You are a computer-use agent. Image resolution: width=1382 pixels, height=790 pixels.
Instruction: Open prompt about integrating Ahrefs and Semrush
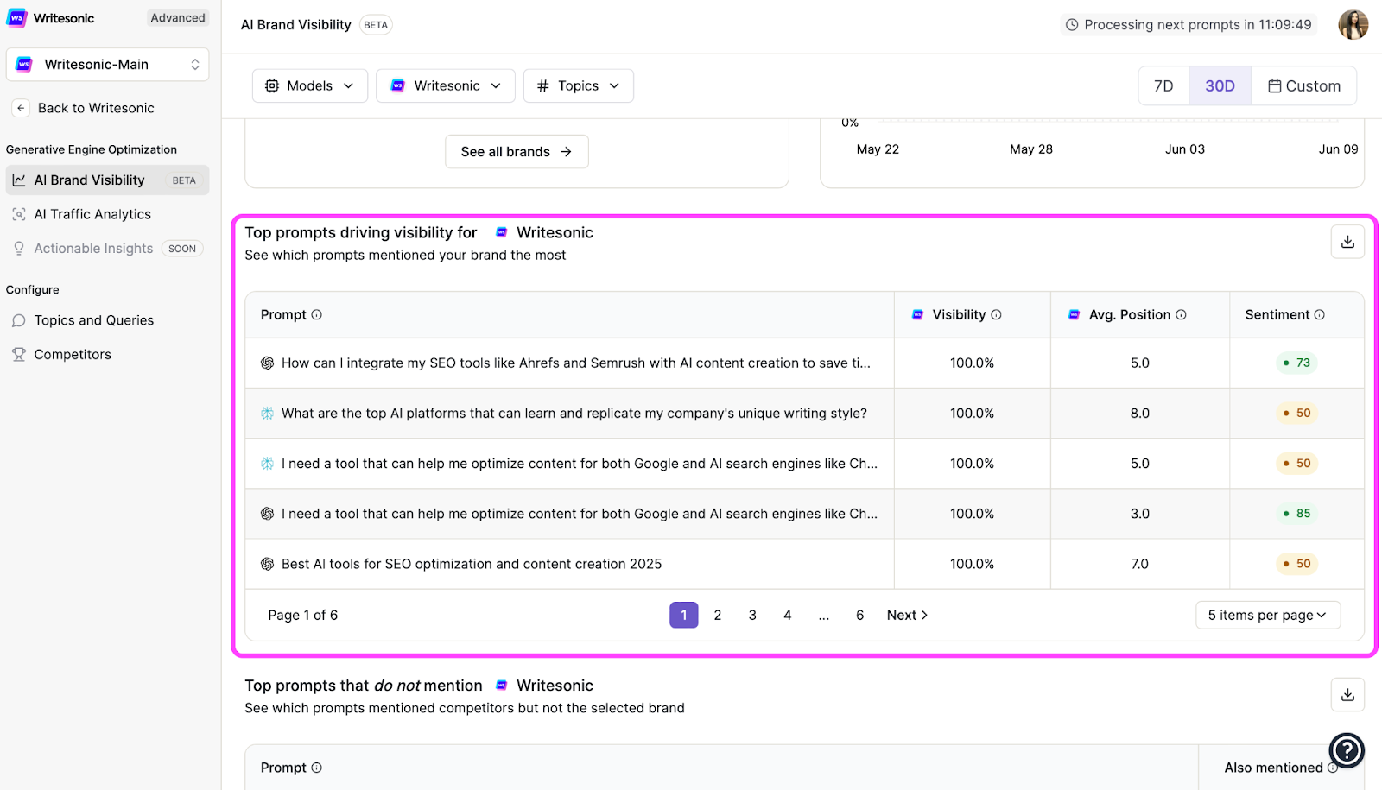tap(576, 363)
